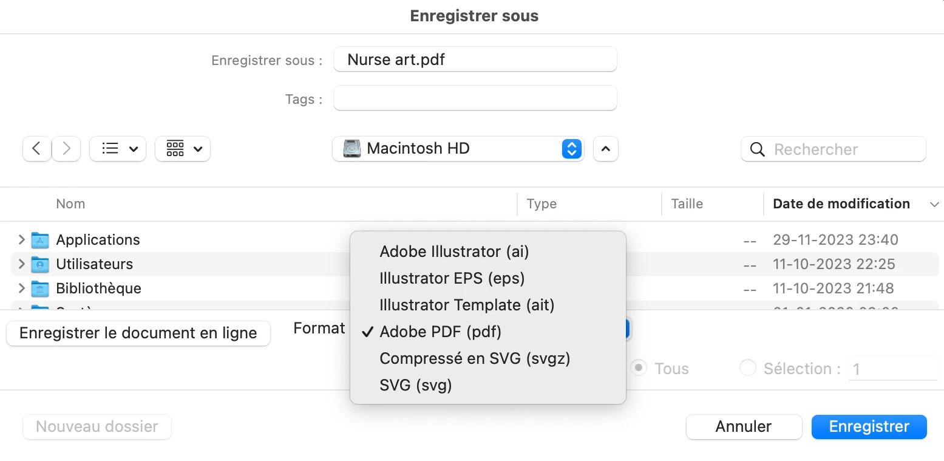
Task: Expand the Applications folder row
Action: click(x=22, y=240)
